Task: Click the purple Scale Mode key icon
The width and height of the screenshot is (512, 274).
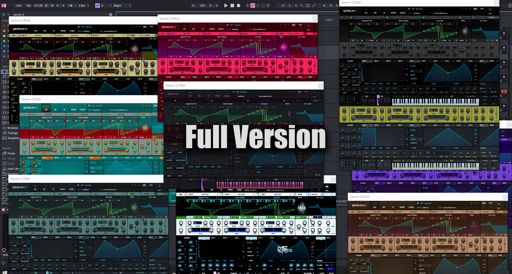Action: point(97,6)
